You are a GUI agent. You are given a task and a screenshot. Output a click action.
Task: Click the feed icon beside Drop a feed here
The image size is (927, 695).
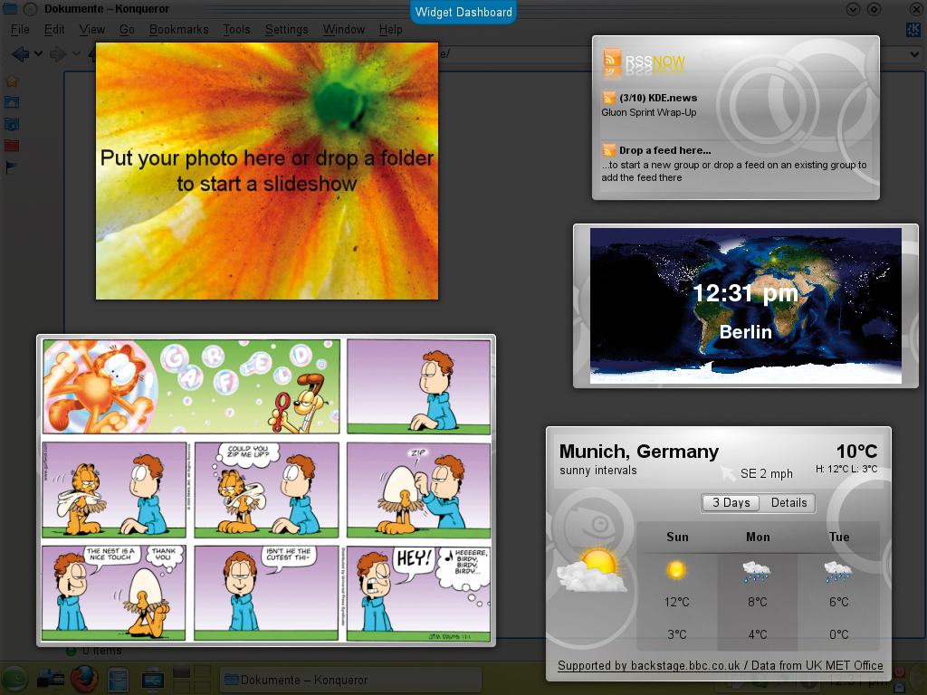(x=608, y=150)
